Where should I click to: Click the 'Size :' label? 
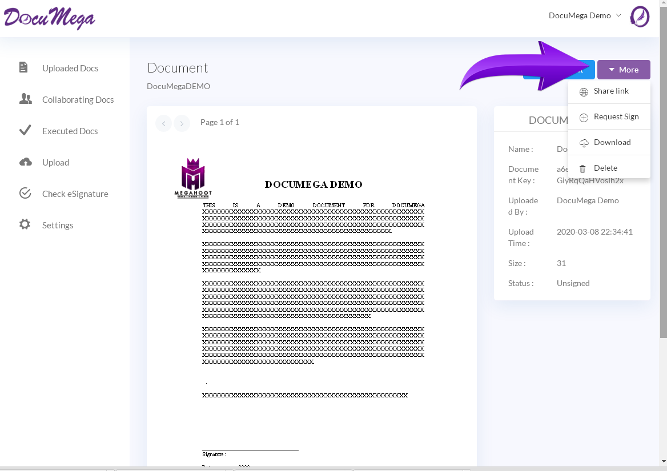516,263
